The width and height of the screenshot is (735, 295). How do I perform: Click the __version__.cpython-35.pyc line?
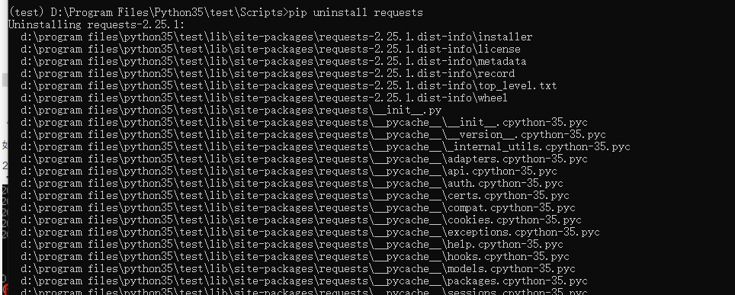point(313,135)
